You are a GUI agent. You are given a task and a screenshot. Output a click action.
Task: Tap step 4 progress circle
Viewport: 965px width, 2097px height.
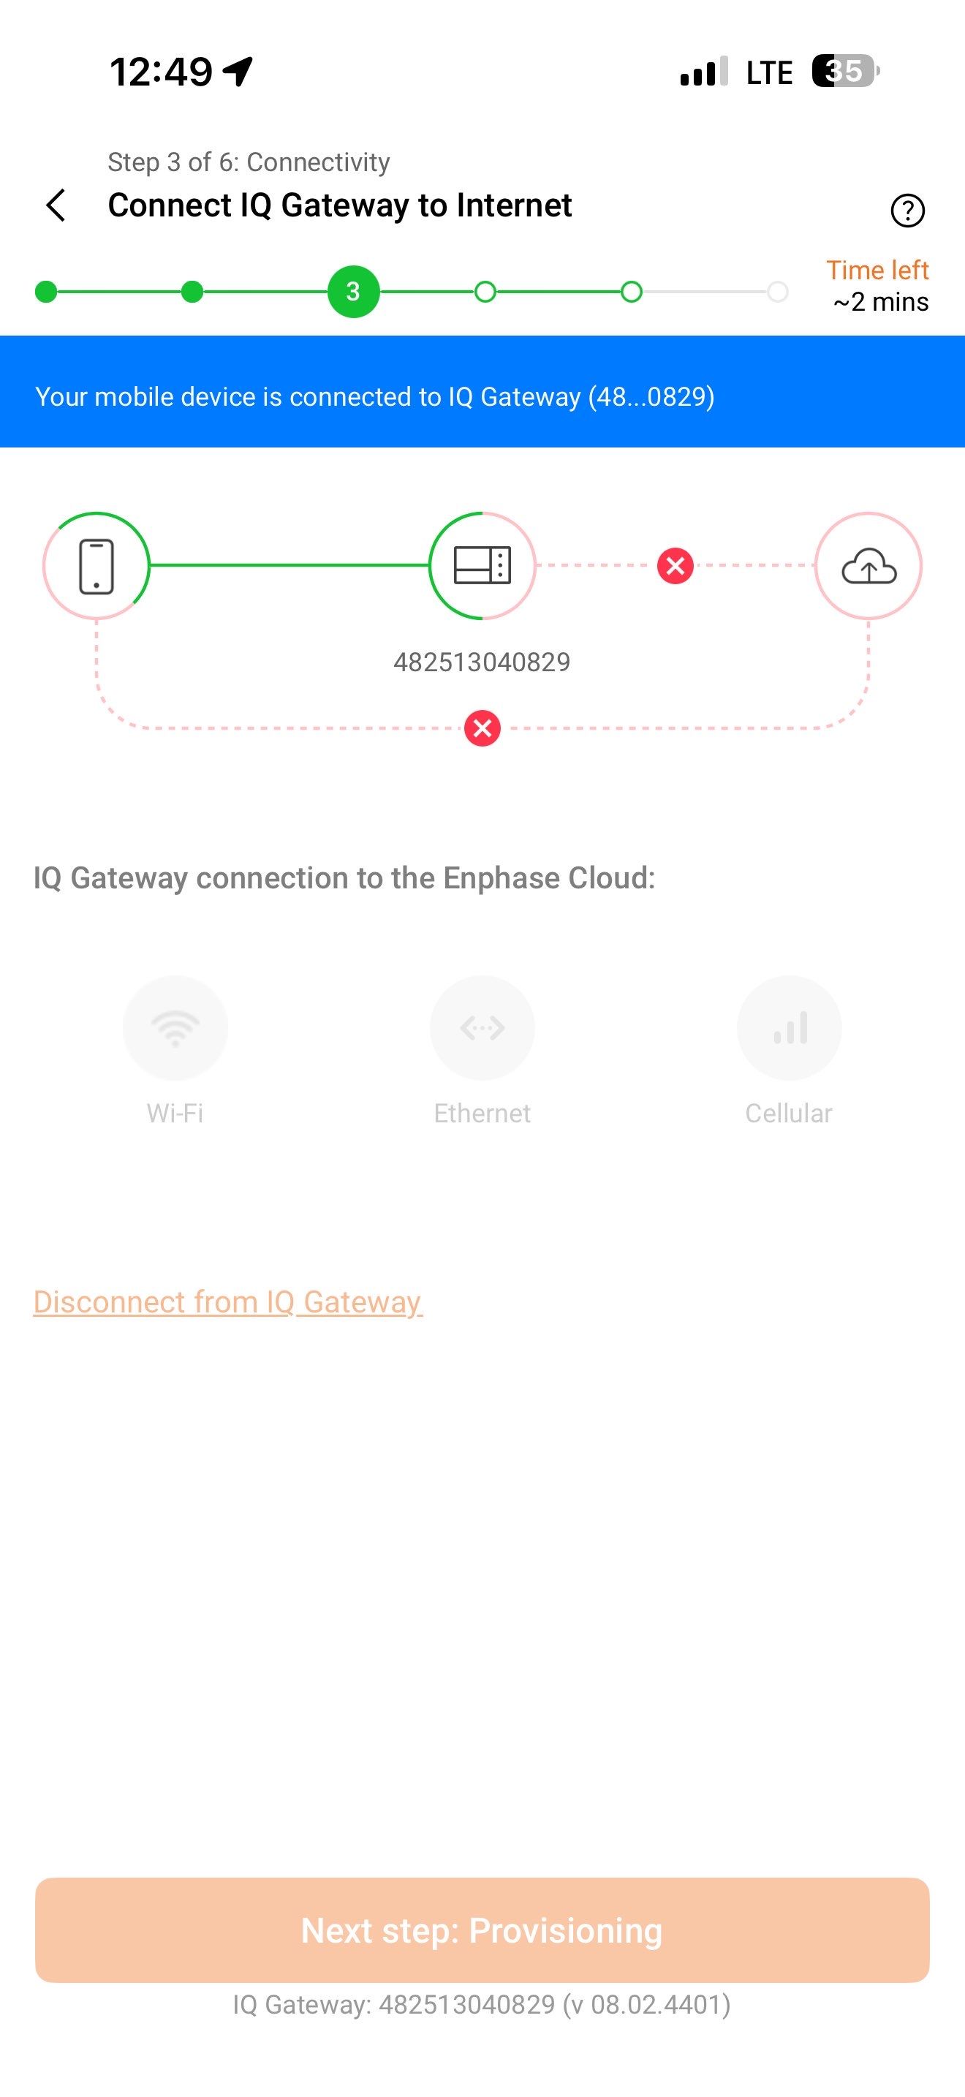click(x=485, y=292)
